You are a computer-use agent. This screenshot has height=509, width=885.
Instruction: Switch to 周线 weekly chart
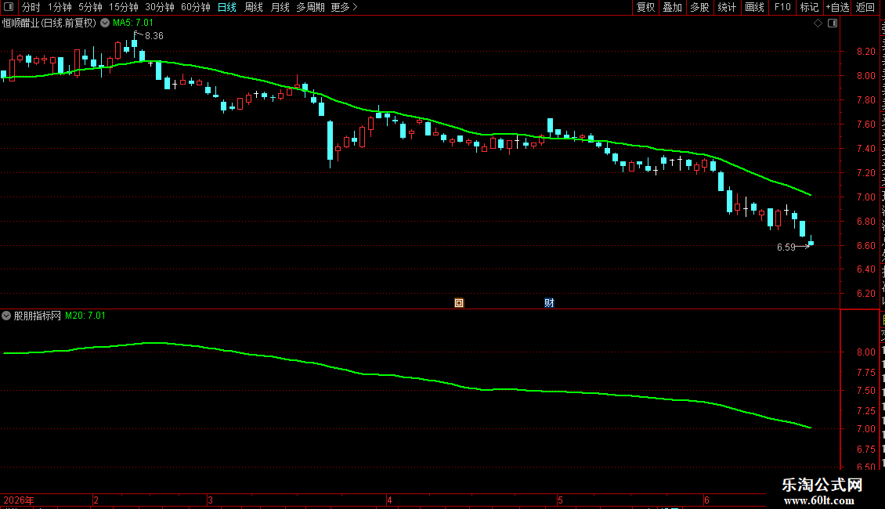[x=254, y=7]
